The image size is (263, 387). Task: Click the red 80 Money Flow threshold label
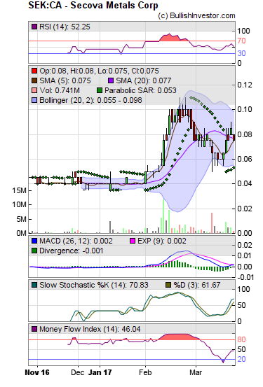coord(241,340)
